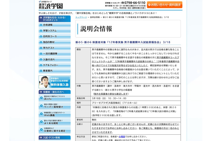Click circle icon next to 学力テスト
This screenshot has width=212, height=141.
coord(41,48)
